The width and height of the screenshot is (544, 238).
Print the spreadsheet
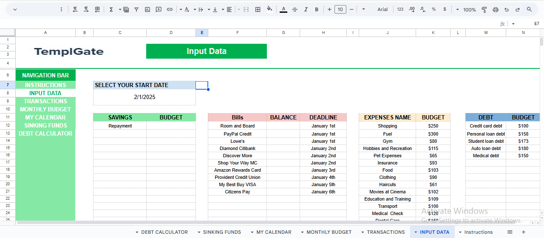tap(495, 9)
